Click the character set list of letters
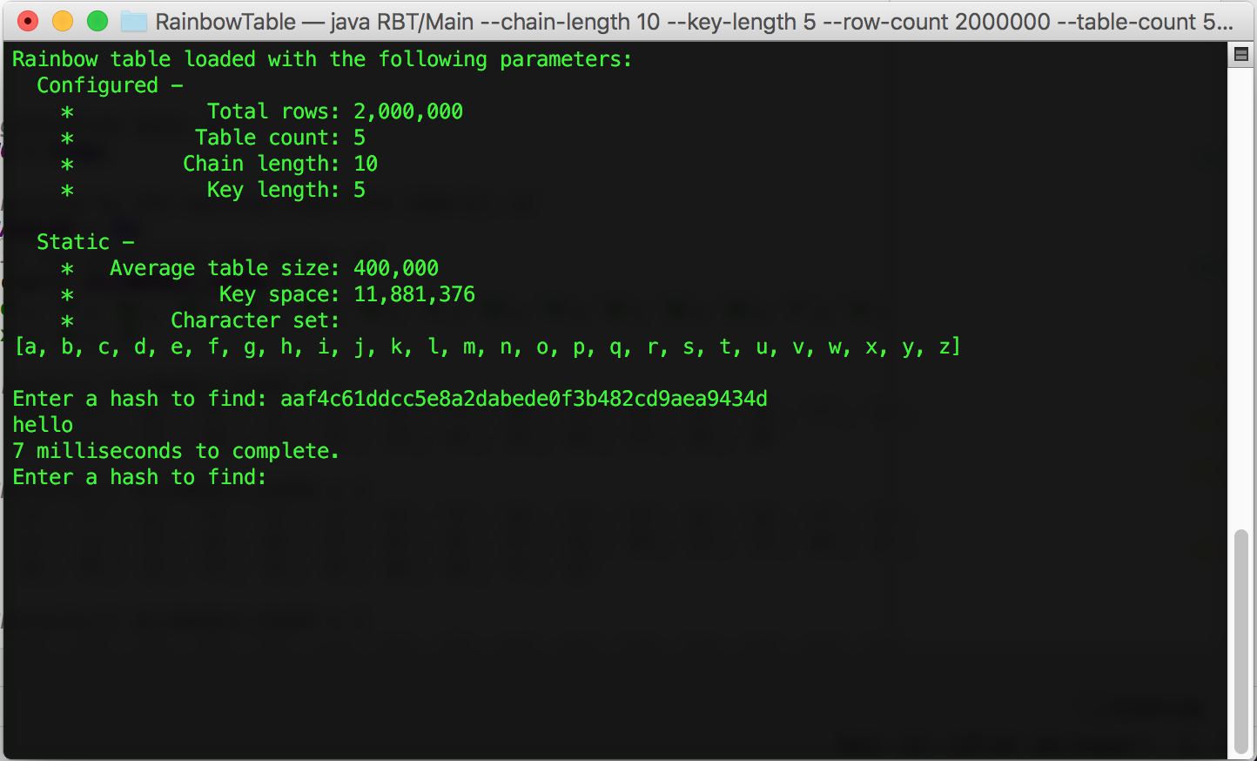The height and width of the screenshot is (761, 1257). pos(487,347)
